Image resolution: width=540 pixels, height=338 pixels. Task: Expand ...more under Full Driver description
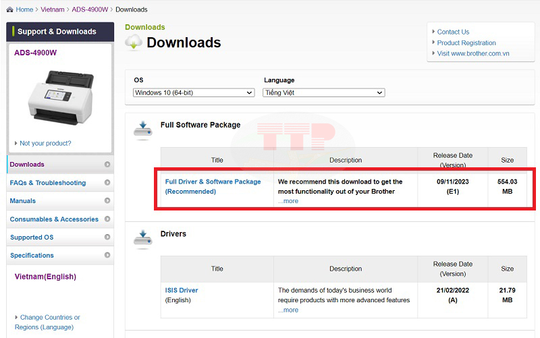pos(288,201)
